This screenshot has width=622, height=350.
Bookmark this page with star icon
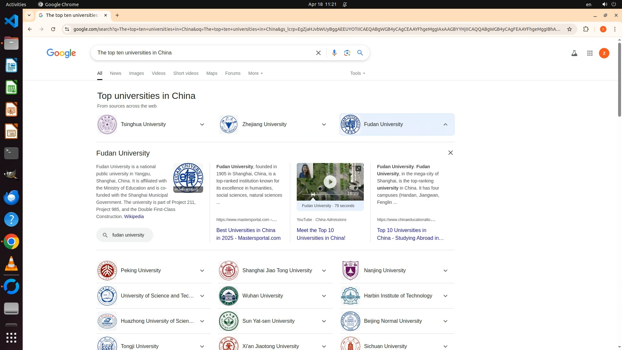(569, 29)
